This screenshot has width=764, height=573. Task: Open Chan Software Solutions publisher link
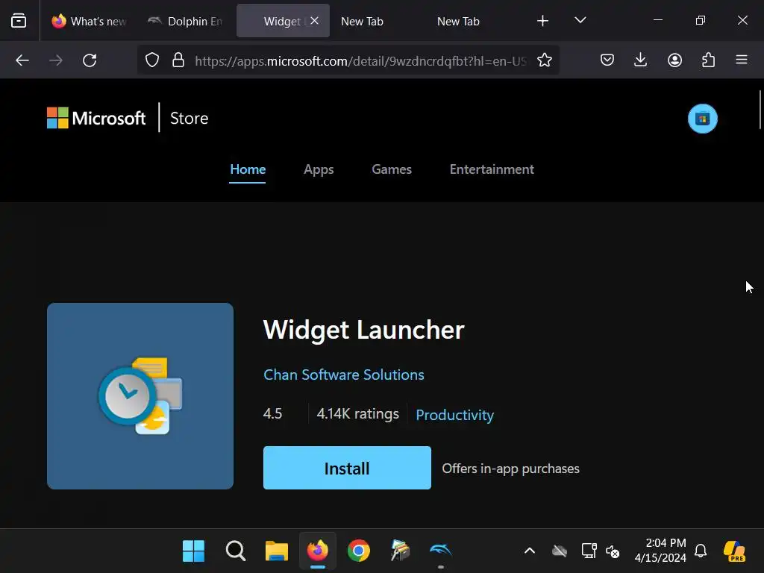coord(343,375)
